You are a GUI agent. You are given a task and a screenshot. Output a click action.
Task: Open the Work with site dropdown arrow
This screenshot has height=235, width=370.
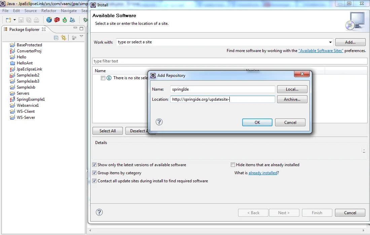[330, 42]
